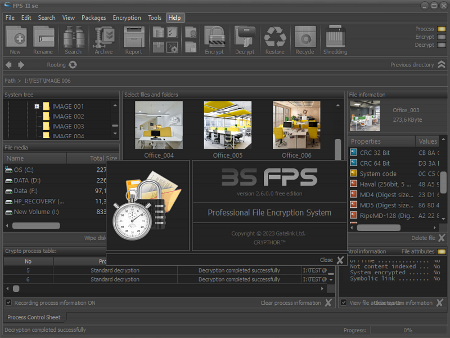Open the Recycle tool
The image size is (450, 338).
tap(305, 39)
